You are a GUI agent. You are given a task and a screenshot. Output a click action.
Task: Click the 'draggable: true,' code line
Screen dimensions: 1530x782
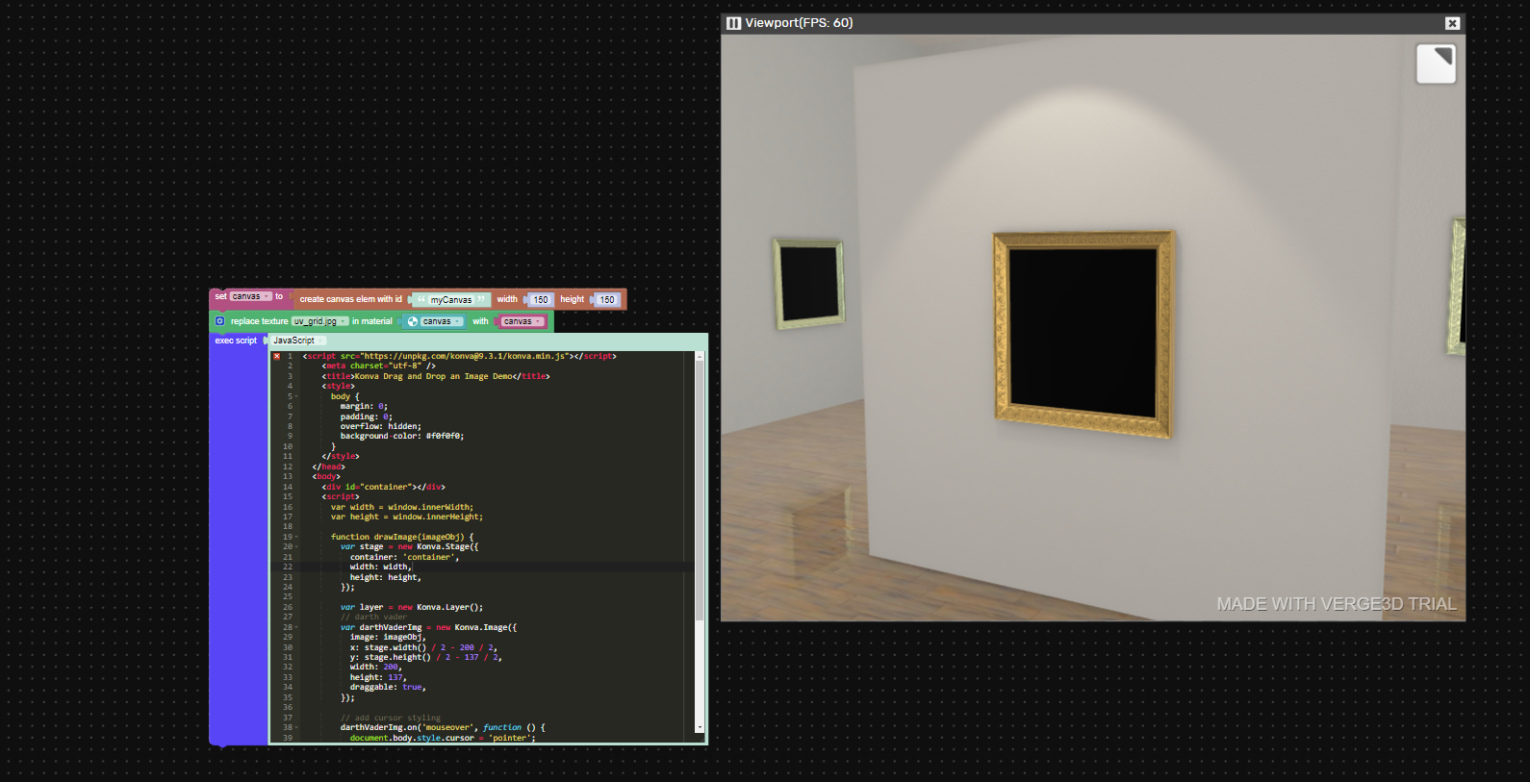pyautogui.click(x=388, y=687)
